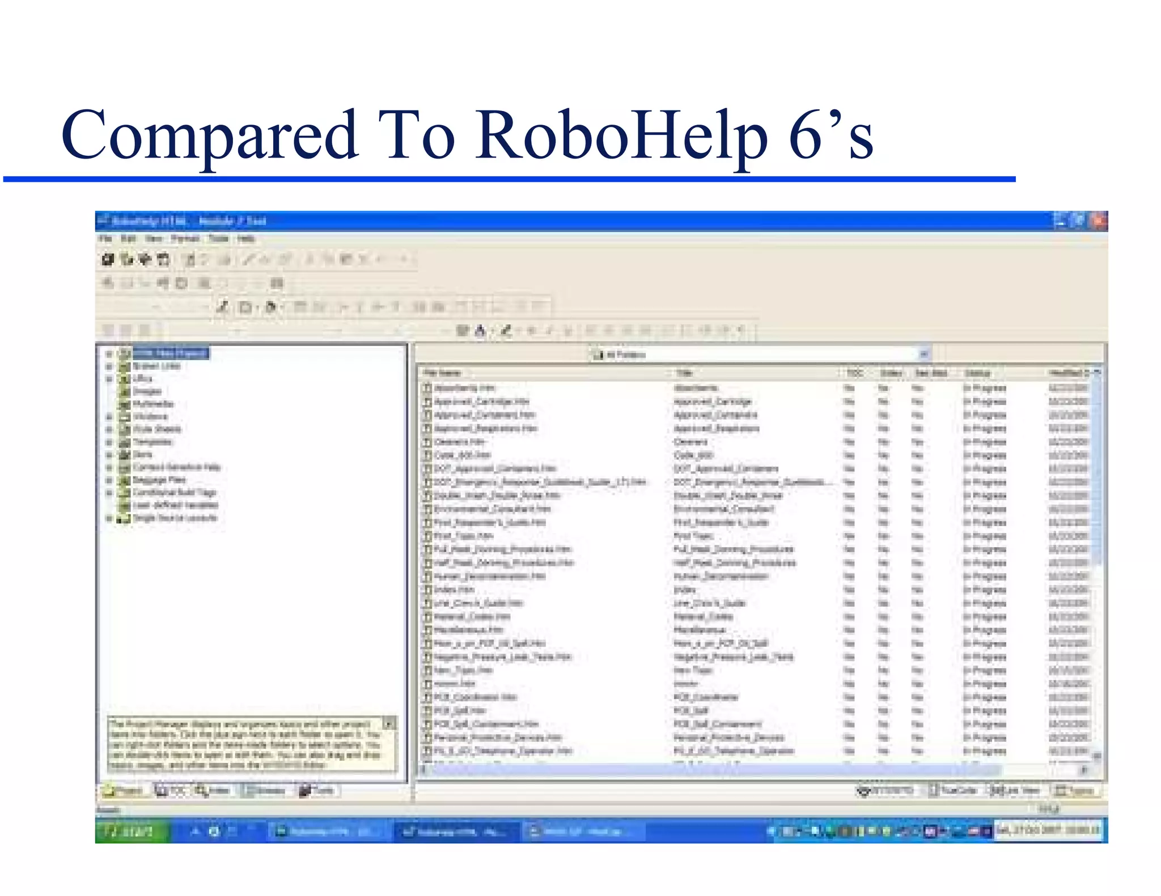The height and width of the screenshot is (896, 1161).
Task: Click the first icon in the top toolbar
Action: [x=108, y=260]
